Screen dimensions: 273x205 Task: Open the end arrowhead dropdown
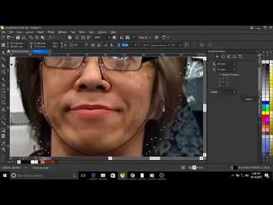click(176, 45)
